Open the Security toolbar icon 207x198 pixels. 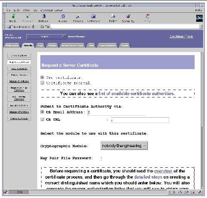(x=128, y=18)
